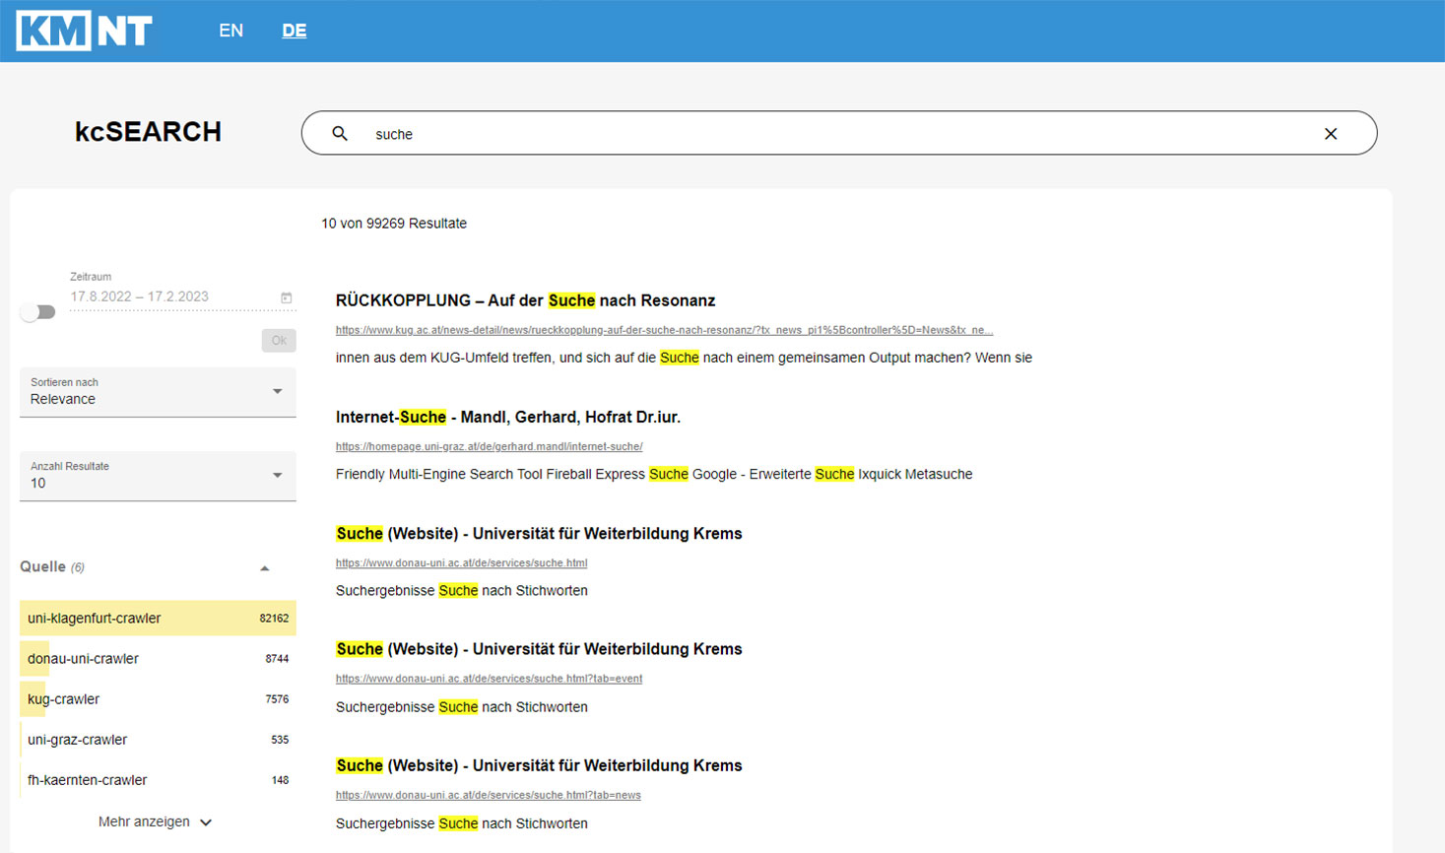The image size is (1445, 853).
Task: Filter by fh-kaernten-crawler source
Action: tap(158, 780)
